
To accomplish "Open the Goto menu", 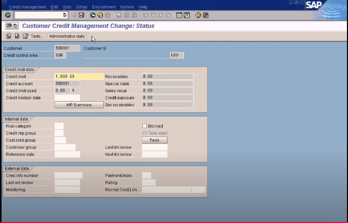I will click(67, 7).
